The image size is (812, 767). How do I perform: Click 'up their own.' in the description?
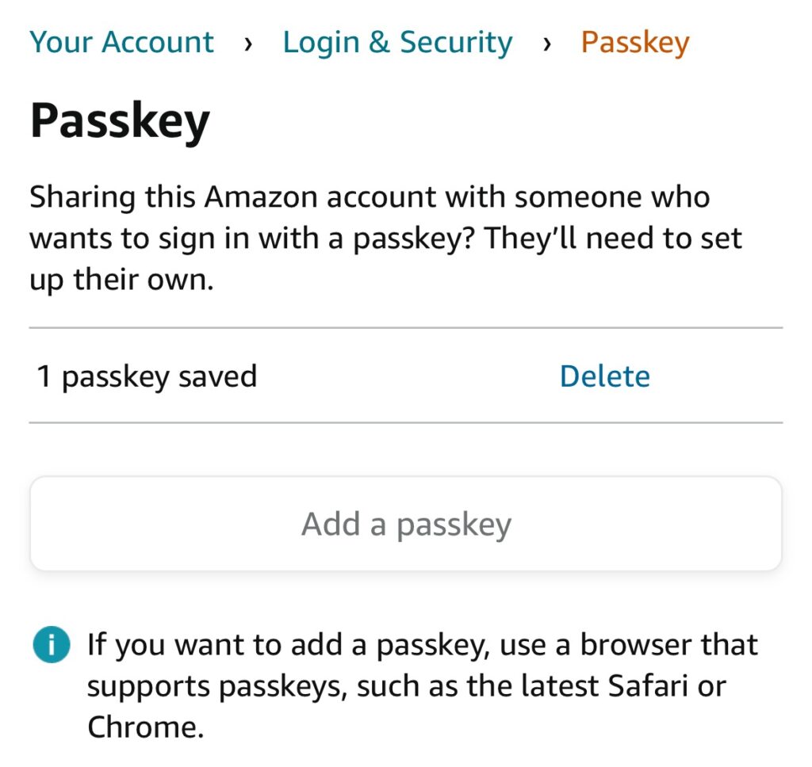coord(121,280)
